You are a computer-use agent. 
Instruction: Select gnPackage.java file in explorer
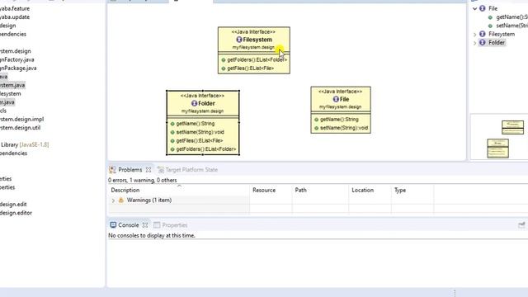(x=18, y=68)
